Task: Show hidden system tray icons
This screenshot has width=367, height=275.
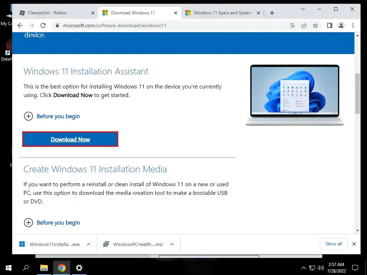Action: 303,268
